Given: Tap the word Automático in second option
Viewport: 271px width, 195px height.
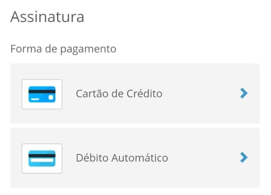Looking at the screenshot, I should coord(139,158).
